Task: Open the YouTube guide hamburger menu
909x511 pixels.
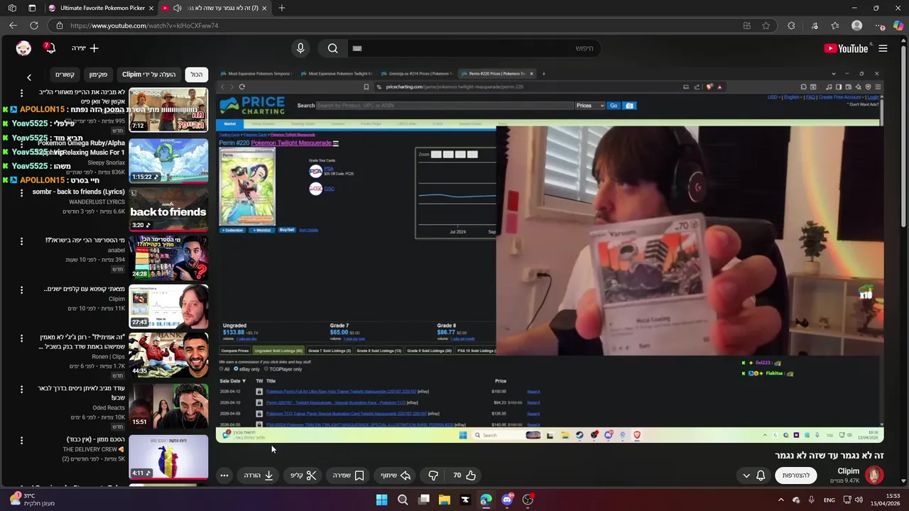Action: point(883,48)
